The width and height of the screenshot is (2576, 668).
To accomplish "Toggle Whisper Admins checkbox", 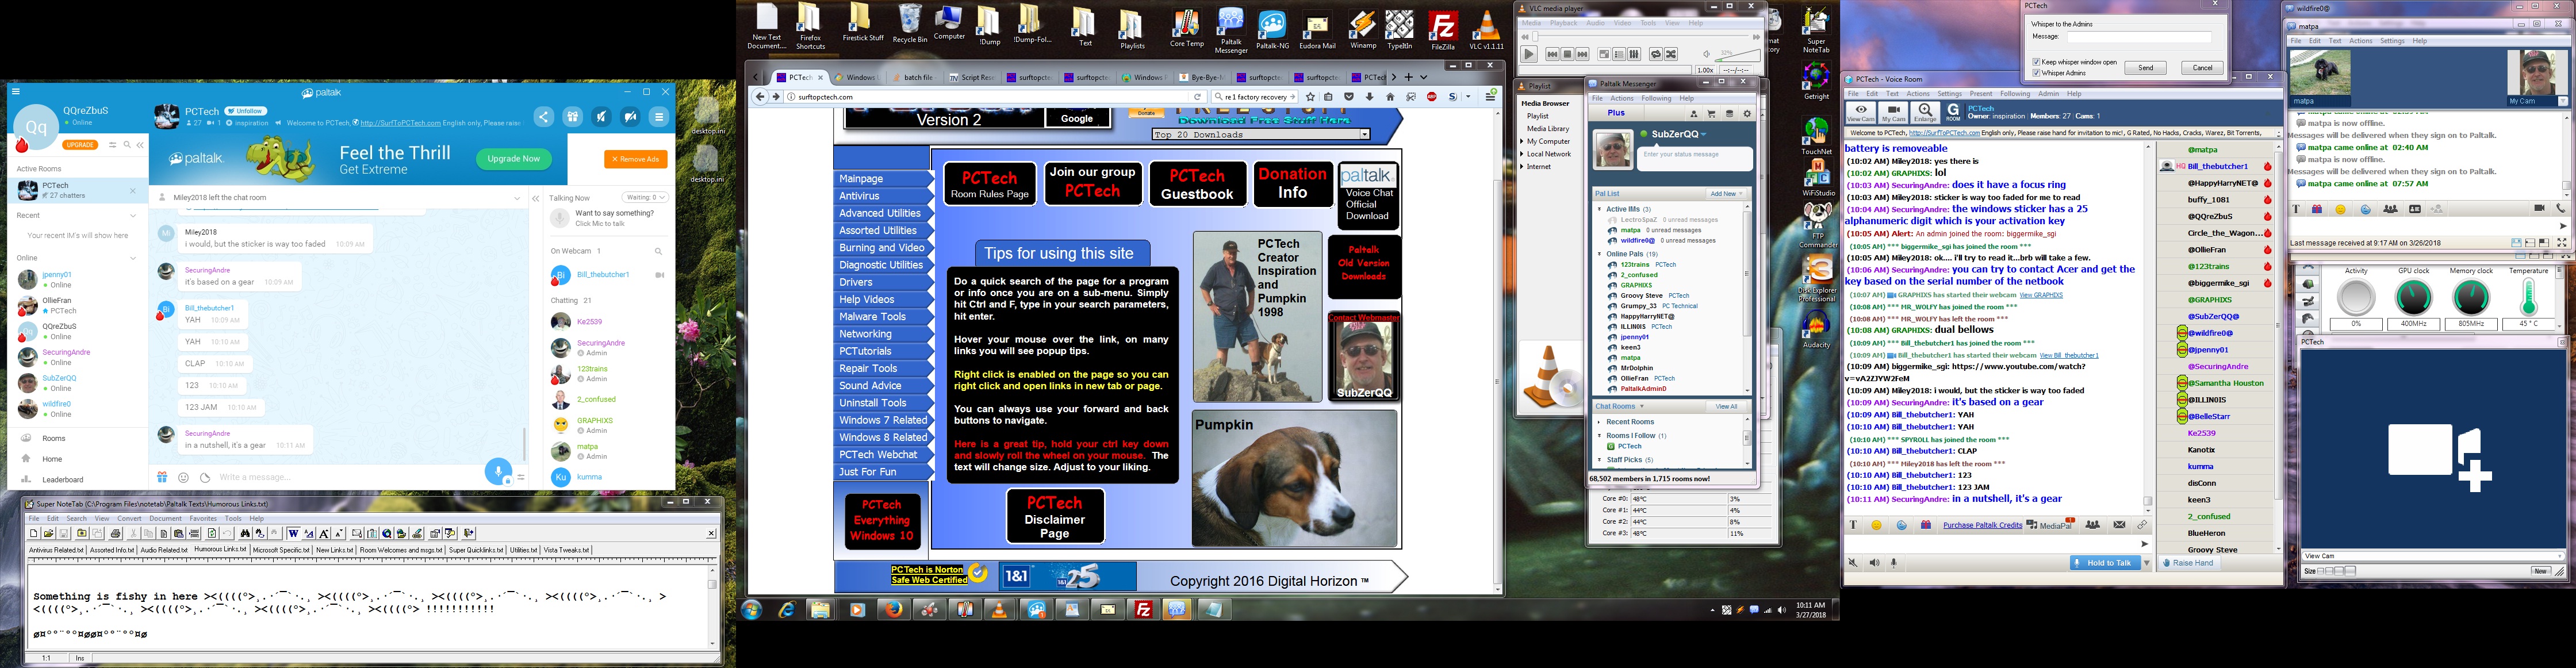I will click(x=2036, y=73).
